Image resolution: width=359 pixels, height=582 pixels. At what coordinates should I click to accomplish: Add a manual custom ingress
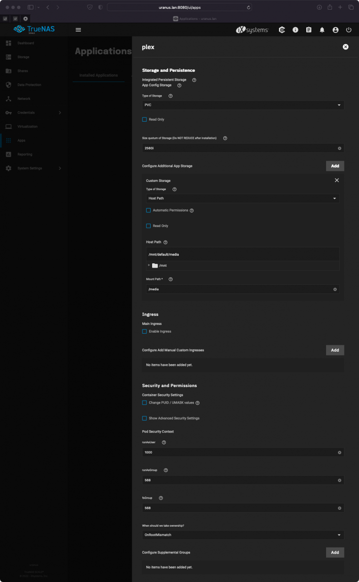(335, 350)
